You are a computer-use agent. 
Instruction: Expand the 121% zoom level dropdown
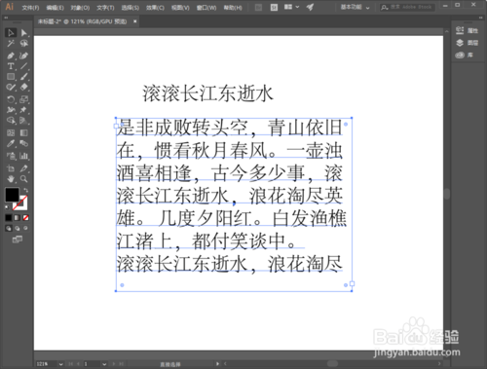60,364
